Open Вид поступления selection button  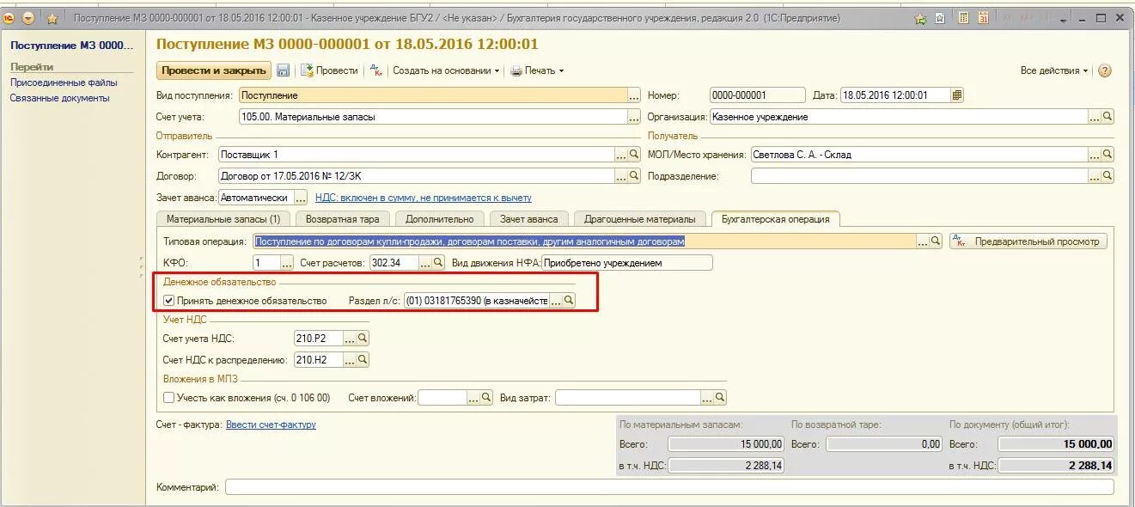(634, 95)
